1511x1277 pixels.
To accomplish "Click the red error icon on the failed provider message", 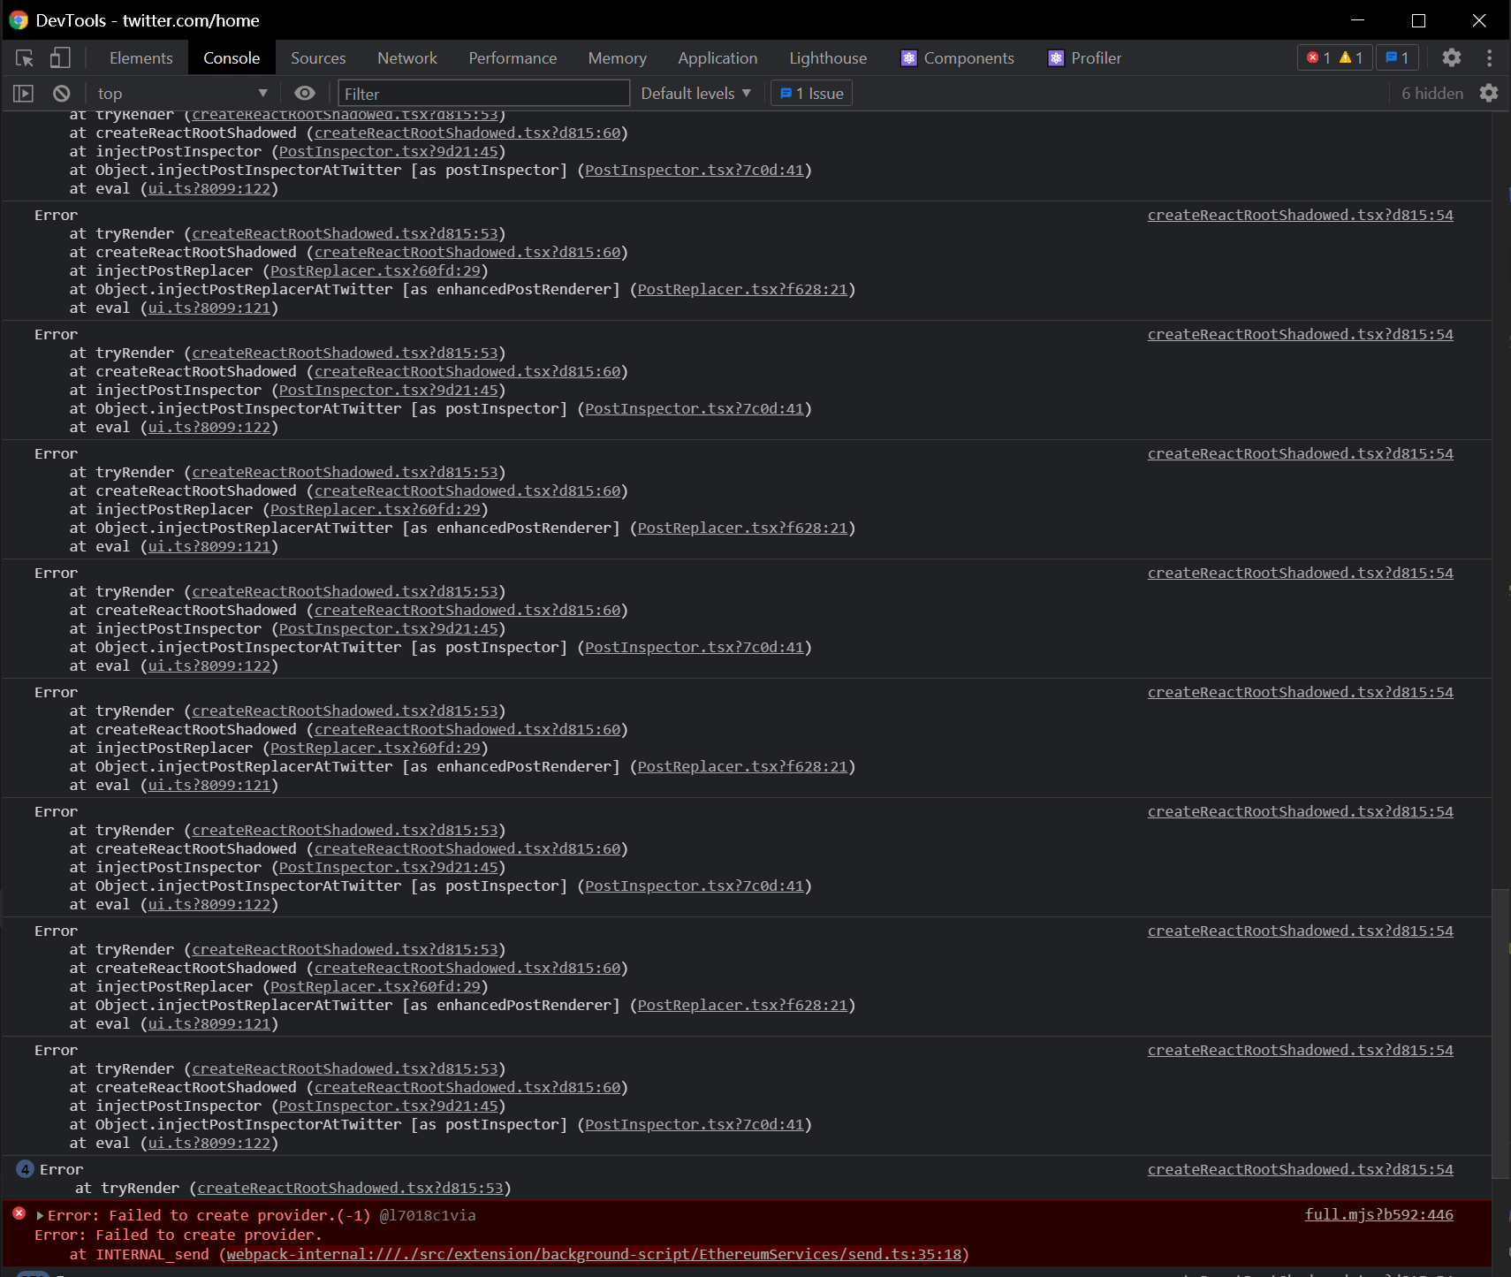I will tap(19, 1214).
